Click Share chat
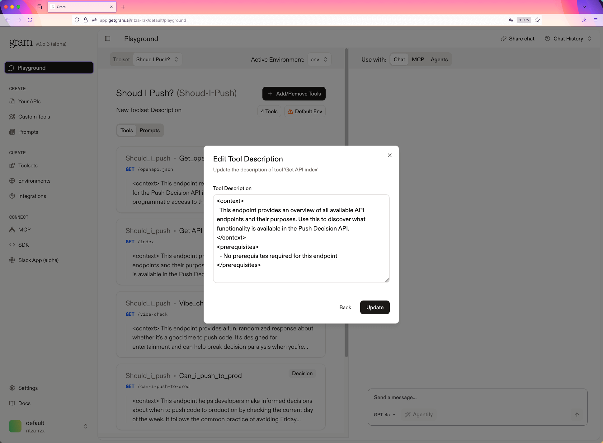The height and width of the screenshot is (443, 603). [521, 39]
